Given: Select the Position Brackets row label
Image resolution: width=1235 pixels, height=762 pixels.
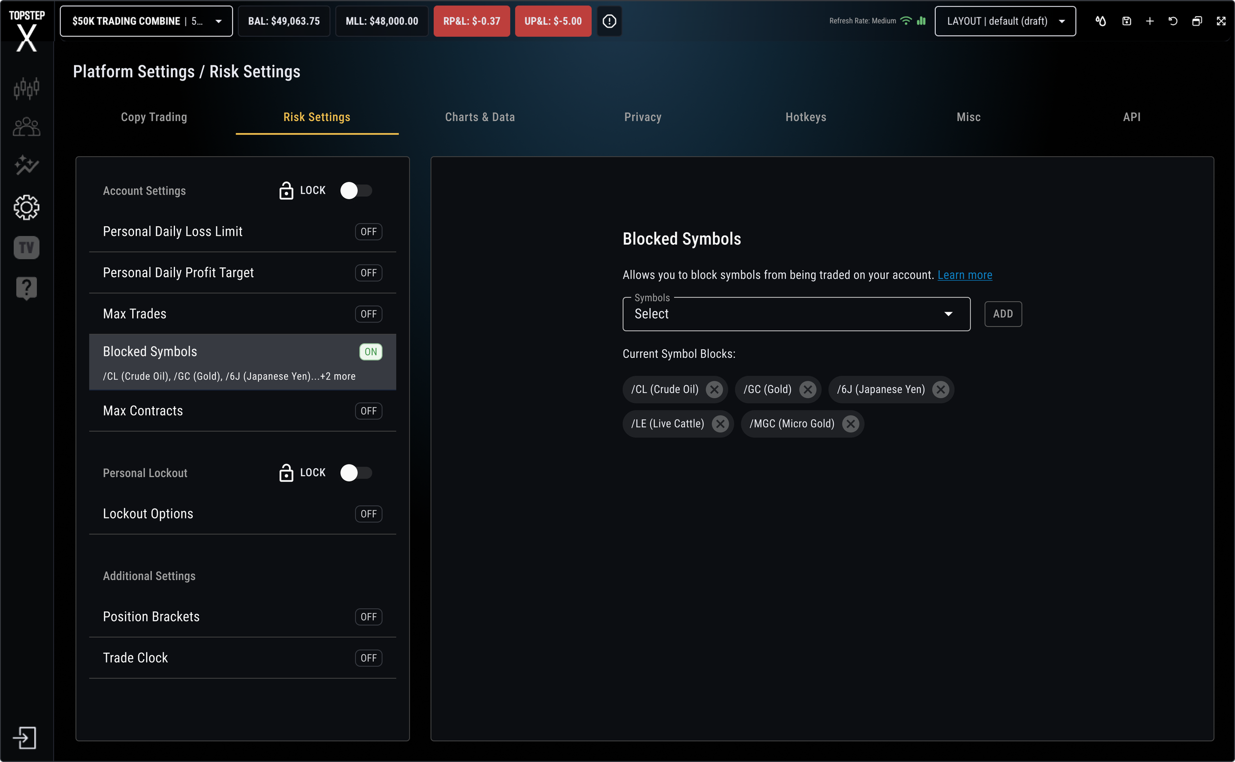Looking at the screenshot, I should (x=151, y=617).
